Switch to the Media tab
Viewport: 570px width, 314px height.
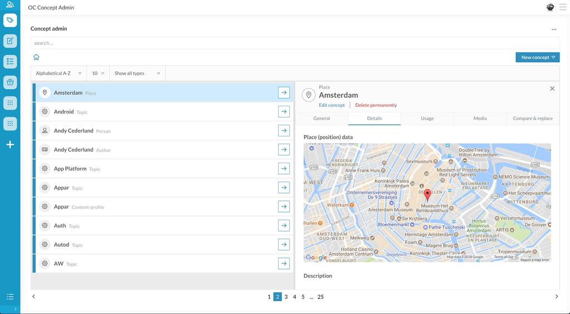coord(480,119)
